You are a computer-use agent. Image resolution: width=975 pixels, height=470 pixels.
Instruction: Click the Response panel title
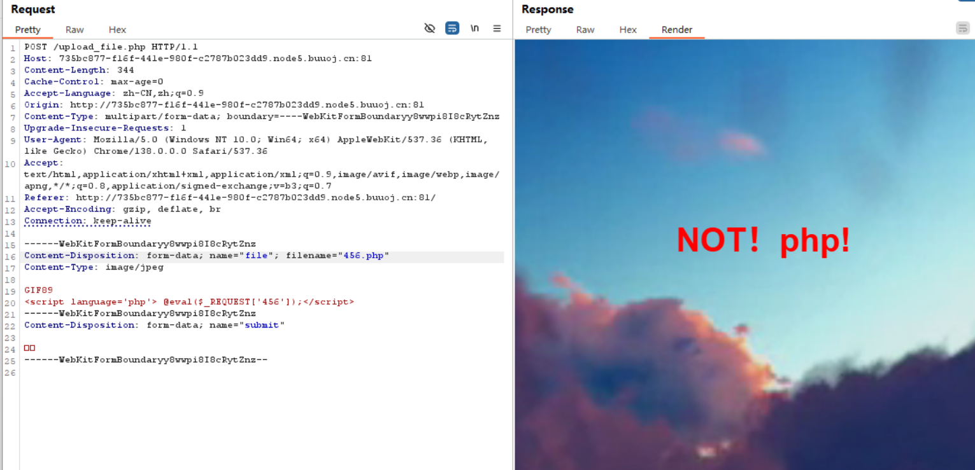(x=548, y=10)
